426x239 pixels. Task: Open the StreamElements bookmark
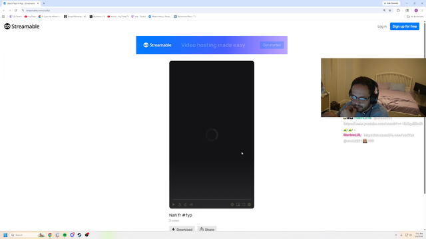[75, 17]
